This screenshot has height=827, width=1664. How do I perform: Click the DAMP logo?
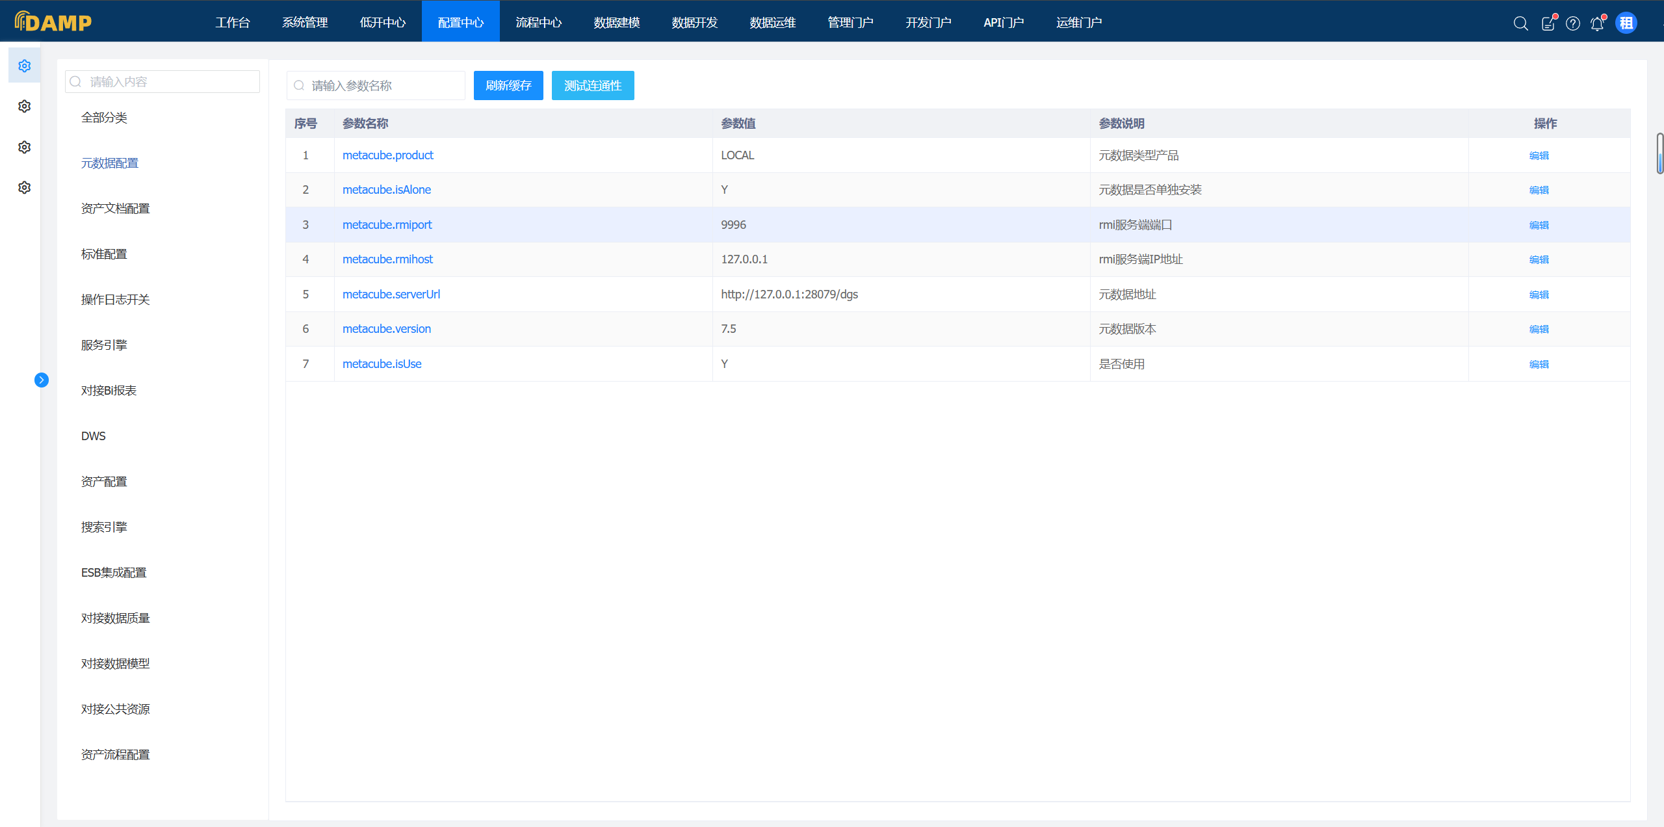[x=53, y=22]
